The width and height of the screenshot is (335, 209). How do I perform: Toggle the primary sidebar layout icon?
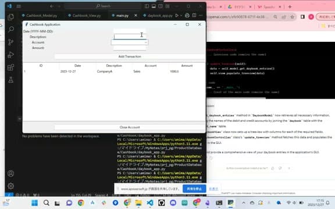tap(147, 6)
